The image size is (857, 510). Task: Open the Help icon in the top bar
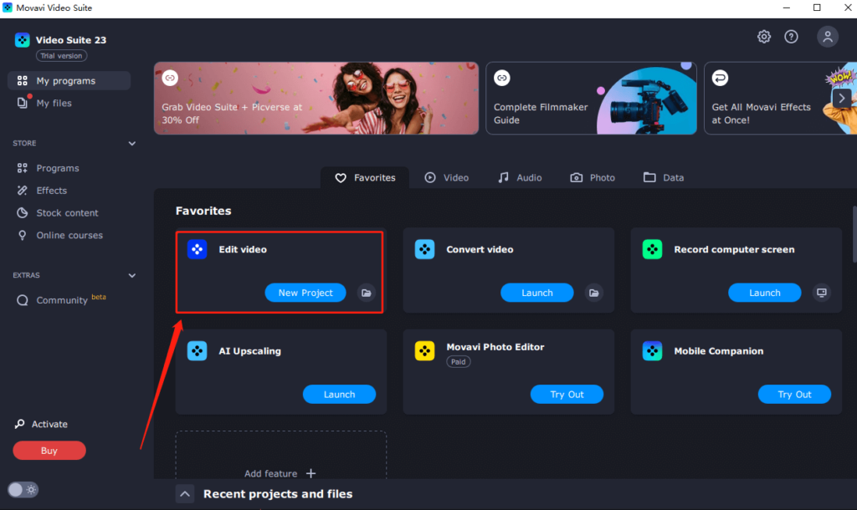click(791, 37)
